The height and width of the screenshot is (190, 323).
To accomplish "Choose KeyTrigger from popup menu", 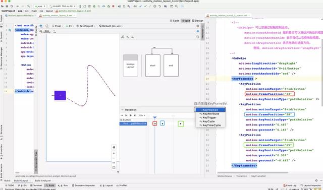I will point(210,117).
